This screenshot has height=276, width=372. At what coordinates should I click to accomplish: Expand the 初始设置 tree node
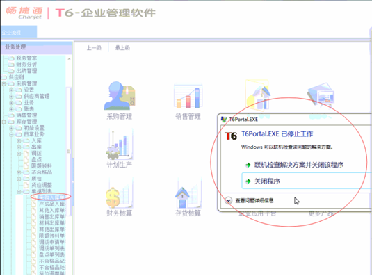pyautogui.click(x=11, y=128)
